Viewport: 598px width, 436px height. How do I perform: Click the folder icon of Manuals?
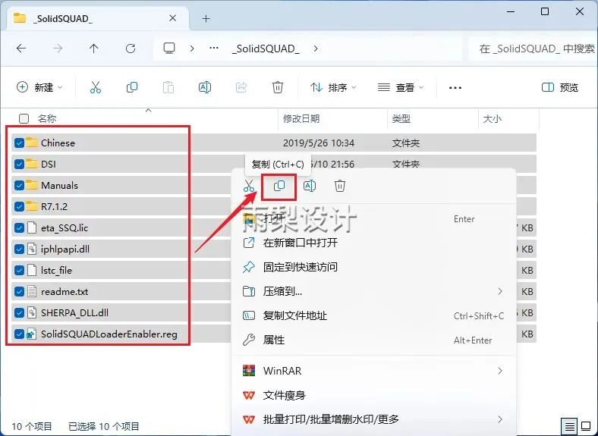click(32, 185)
